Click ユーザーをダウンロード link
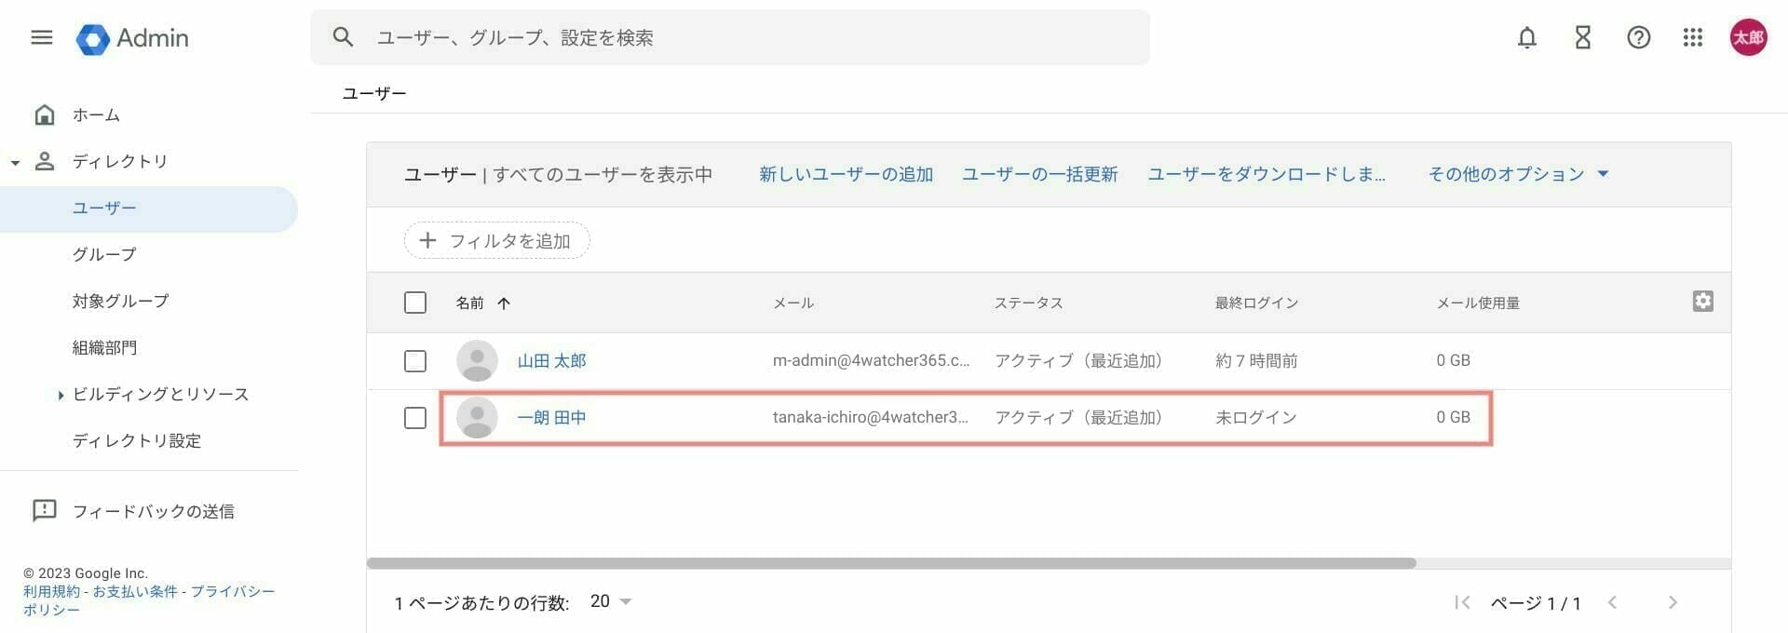Image resolution: width=1788 pixels, height=633 pixels. 1266,174
